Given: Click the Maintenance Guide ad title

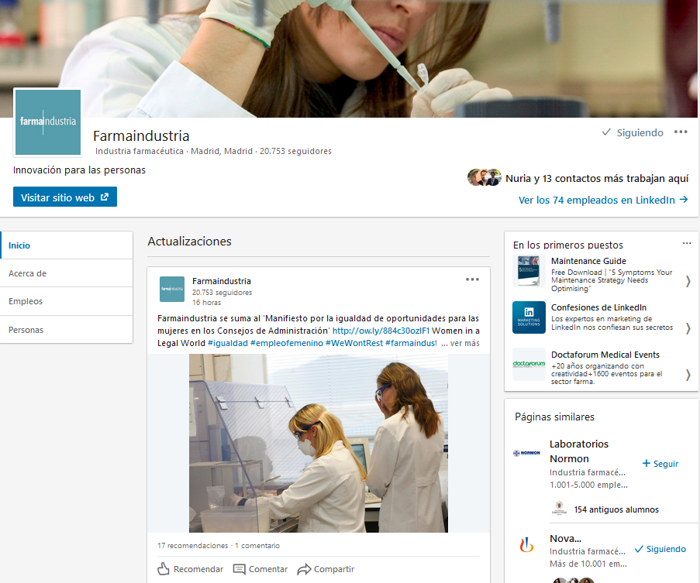Looking at the screenshot, I should pyautogui.click(x=588, y=261).
